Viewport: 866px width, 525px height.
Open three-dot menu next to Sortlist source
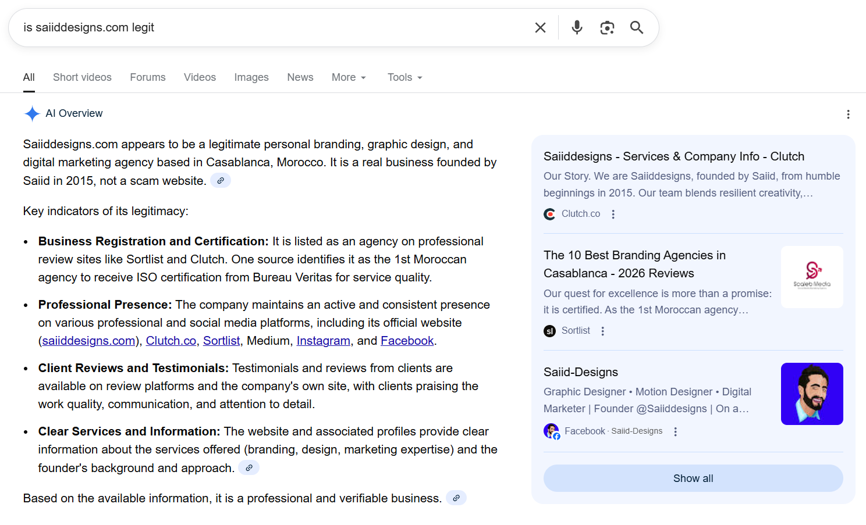click(603, 331)
